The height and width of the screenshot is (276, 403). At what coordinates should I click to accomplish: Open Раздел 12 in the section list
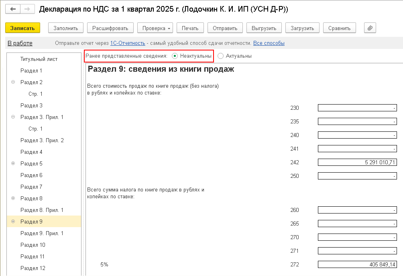(x=33, y=268)
